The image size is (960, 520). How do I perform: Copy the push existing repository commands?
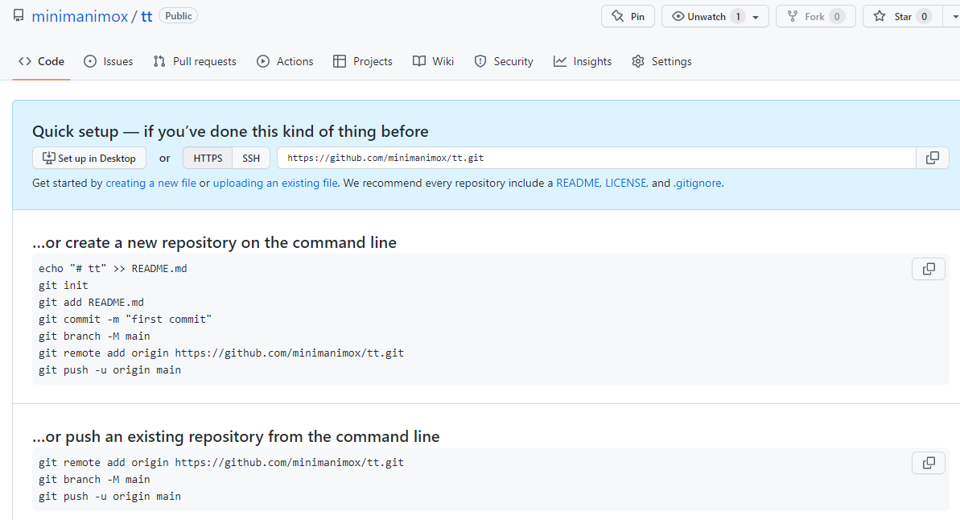pos(929,463)
